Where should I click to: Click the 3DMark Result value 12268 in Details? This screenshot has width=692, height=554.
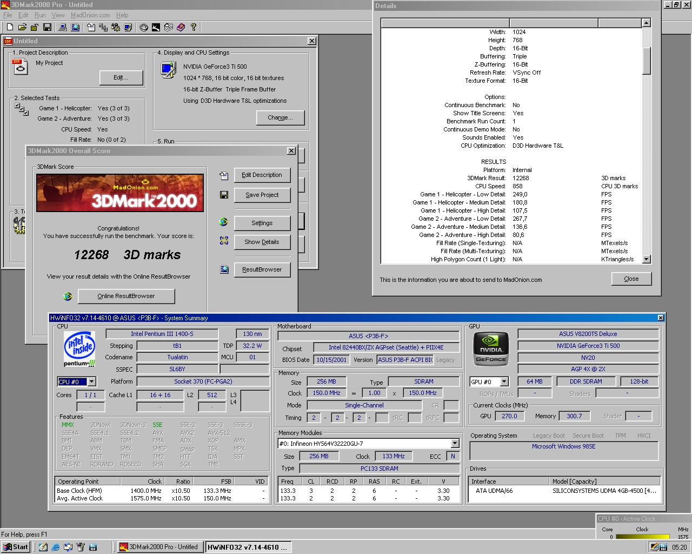(521, 178)
